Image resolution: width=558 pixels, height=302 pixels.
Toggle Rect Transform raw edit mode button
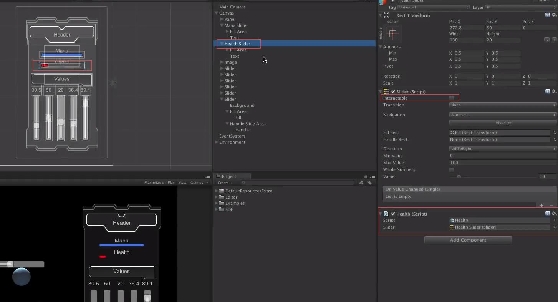[554, 40]
